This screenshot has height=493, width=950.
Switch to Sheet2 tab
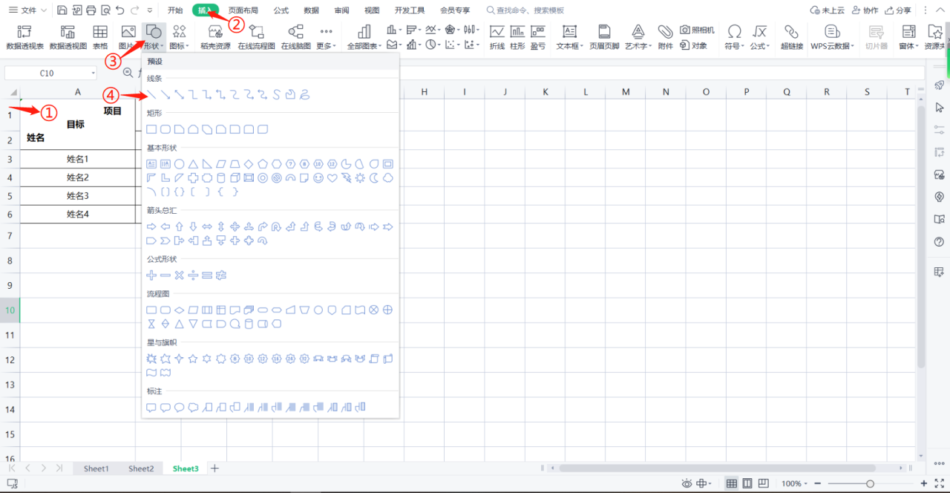141,468
